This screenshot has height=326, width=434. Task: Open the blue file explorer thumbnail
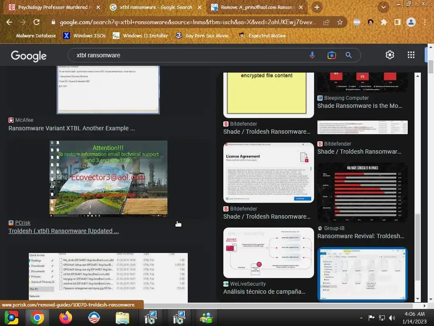[x=363, y=274]
